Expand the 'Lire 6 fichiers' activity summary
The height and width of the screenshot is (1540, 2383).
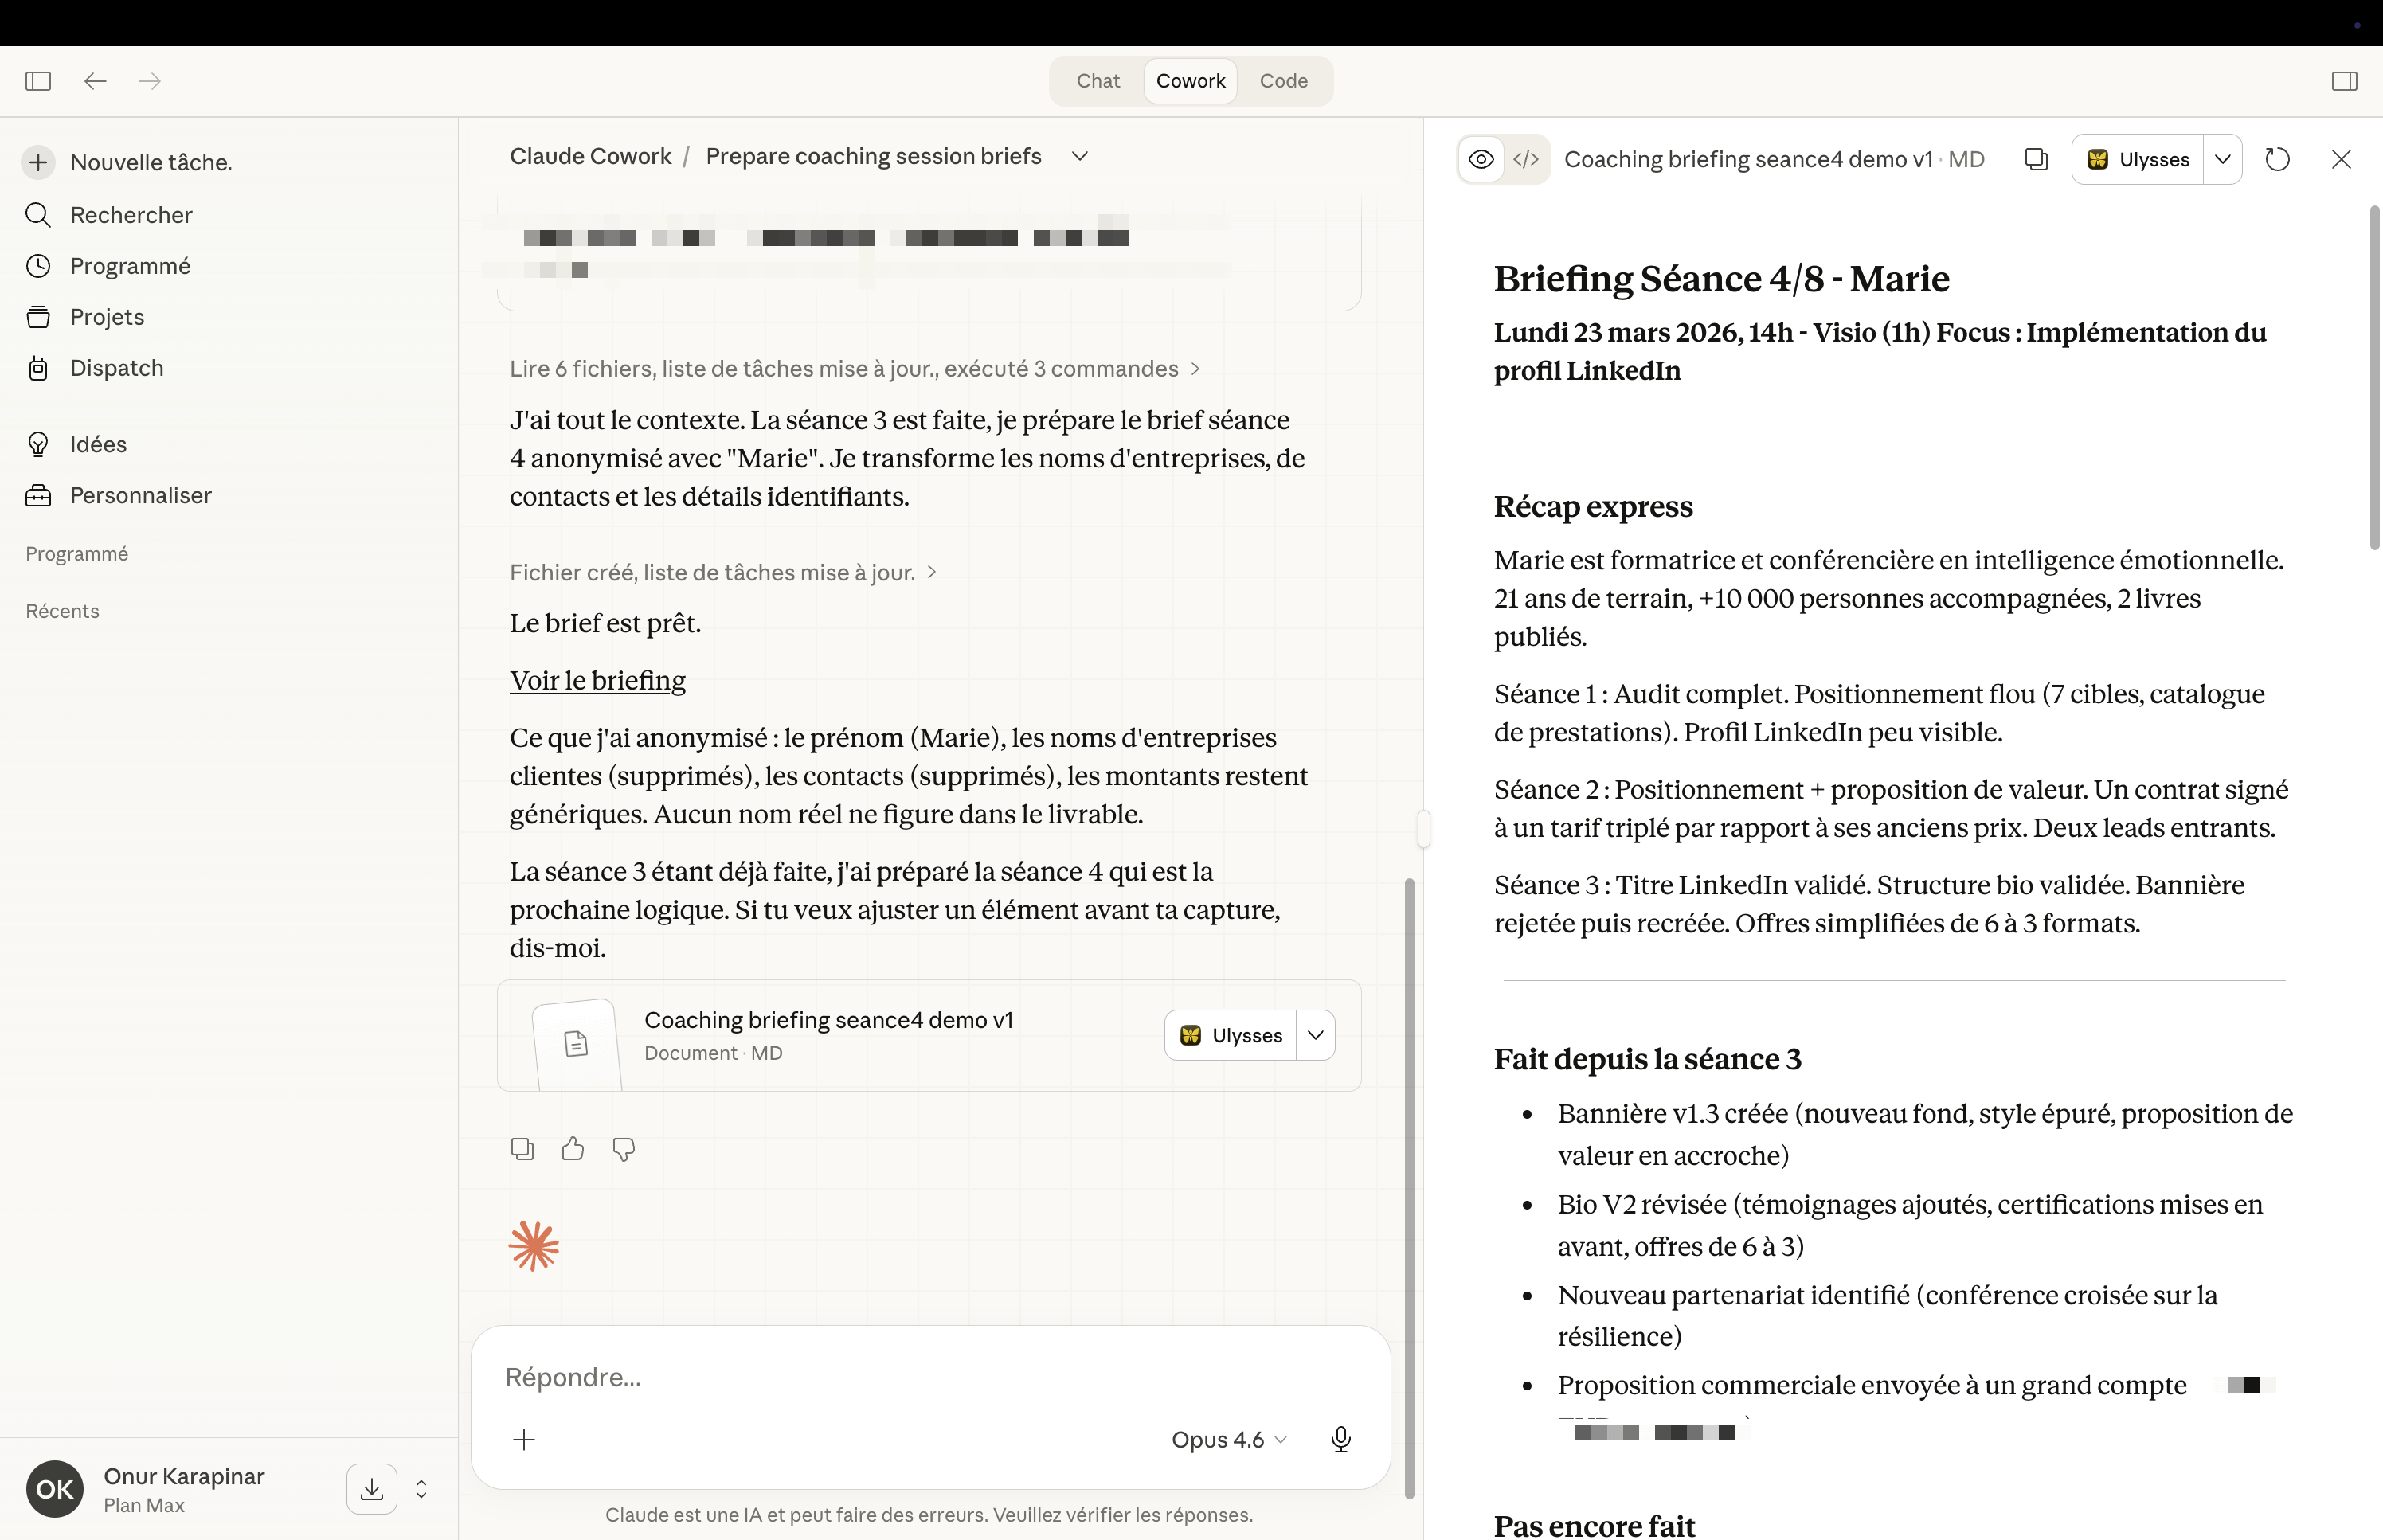(x=855, y=369)
